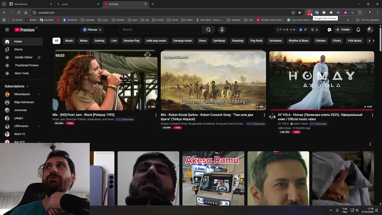This screenshot has height=215, width=382.
Task: Click the clock counter showing 1
Action: (279, 30)
